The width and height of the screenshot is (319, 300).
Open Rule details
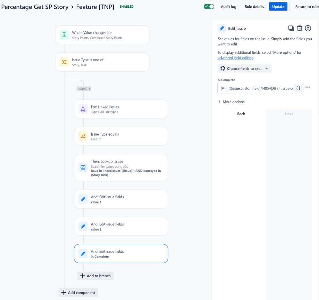coord(254,6)
